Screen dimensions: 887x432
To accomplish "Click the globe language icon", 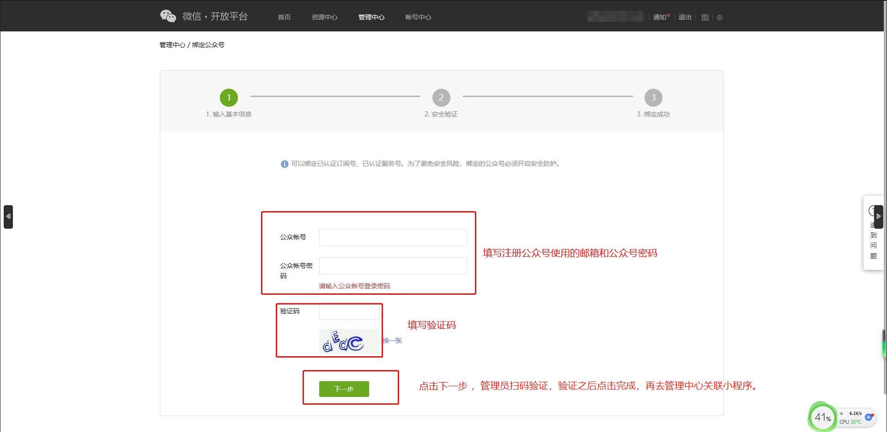I will 720,18.
